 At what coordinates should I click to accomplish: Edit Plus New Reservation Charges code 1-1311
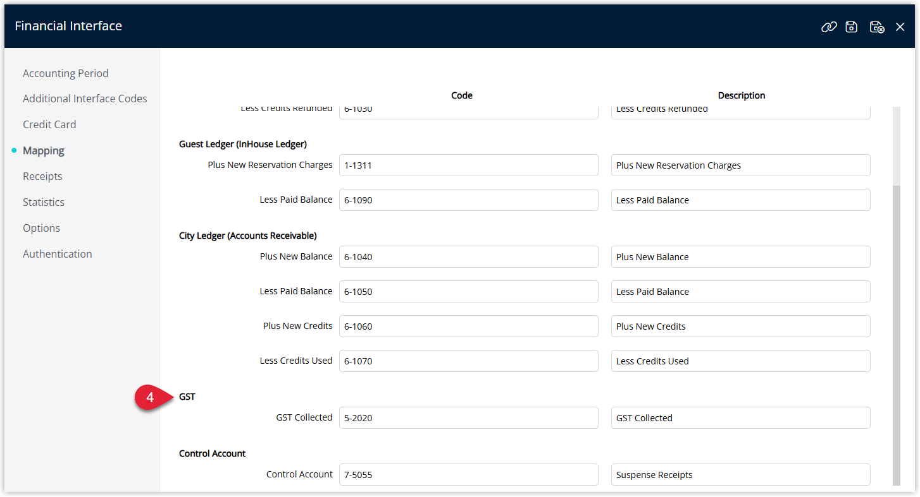[x=468, y=165]
